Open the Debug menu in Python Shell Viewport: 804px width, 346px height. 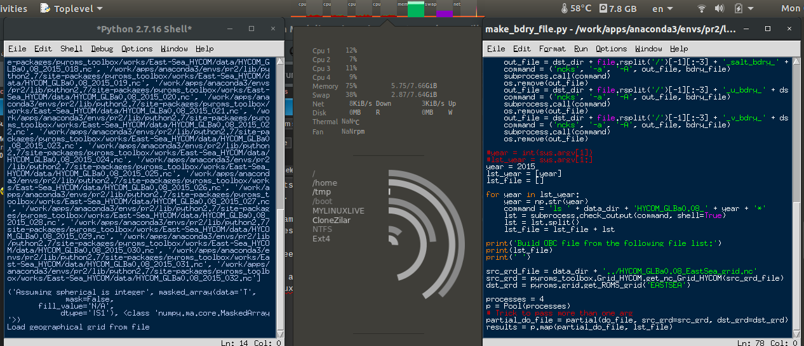[x=102, y=49]
